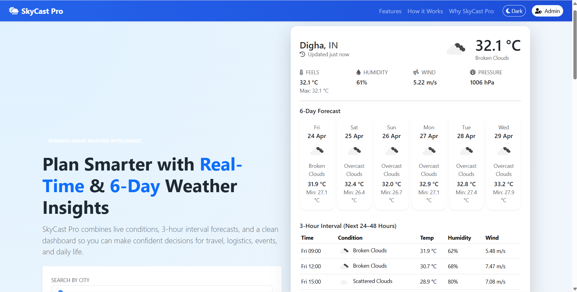This screenshot has height=292, width=577.
Task: Click the Temp column header
Action: tap(427, 238)
